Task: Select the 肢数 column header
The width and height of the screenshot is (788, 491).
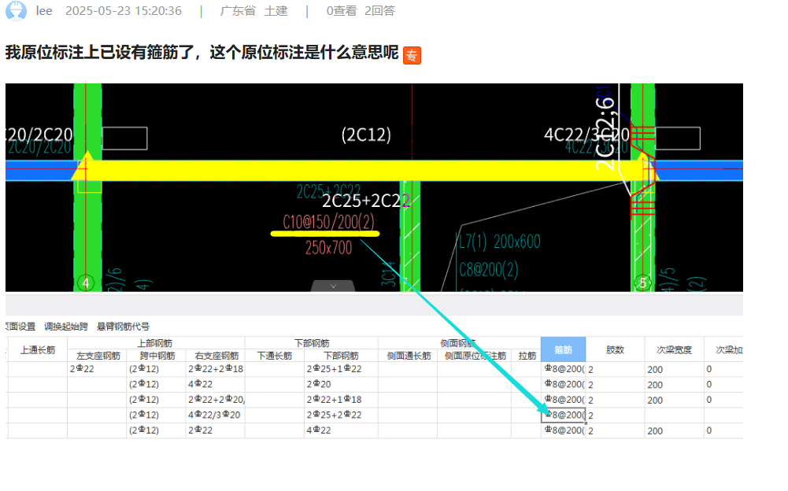Action: 615,349
